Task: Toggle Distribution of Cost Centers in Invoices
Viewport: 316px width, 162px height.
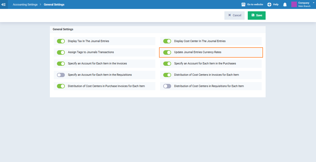Action: (167, 75)
